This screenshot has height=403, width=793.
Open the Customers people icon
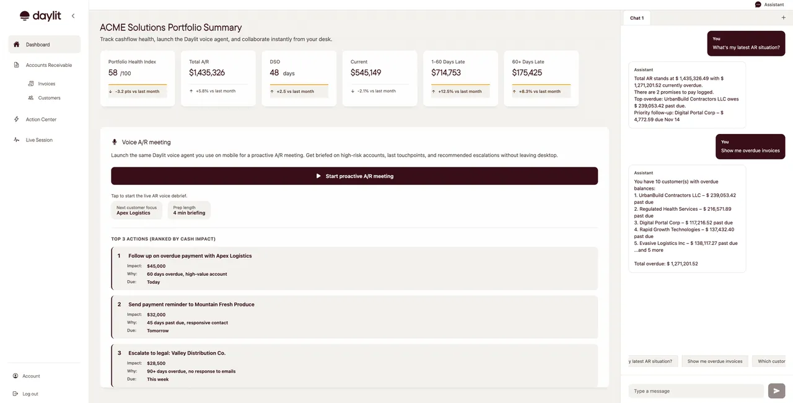point(31,98)
